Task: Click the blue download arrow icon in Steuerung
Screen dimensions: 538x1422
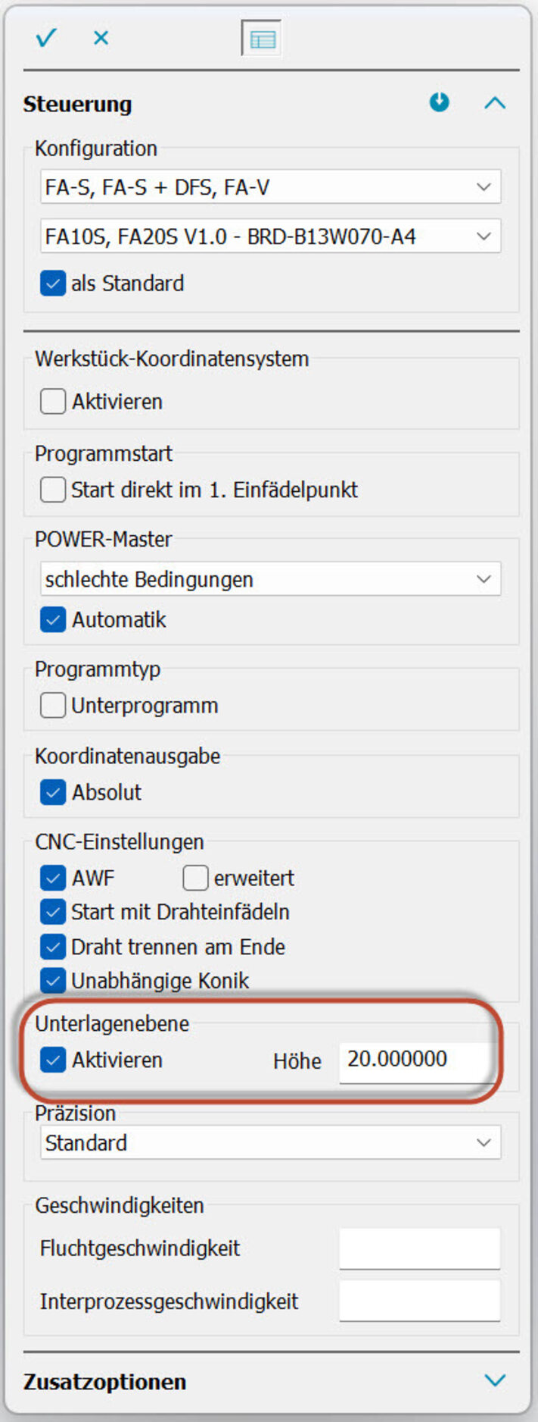Action: click(x=439, y=102)
